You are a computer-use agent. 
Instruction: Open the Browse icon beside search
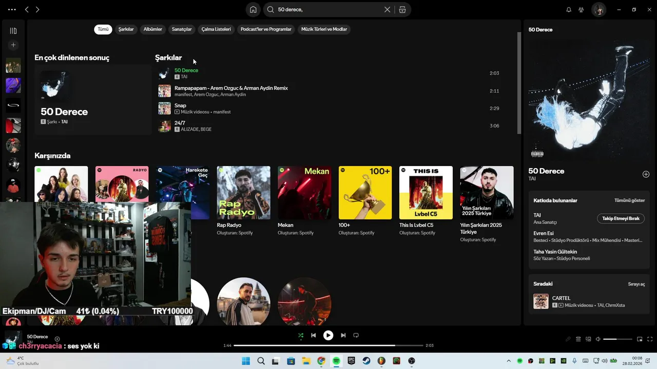tap(402, 9)
